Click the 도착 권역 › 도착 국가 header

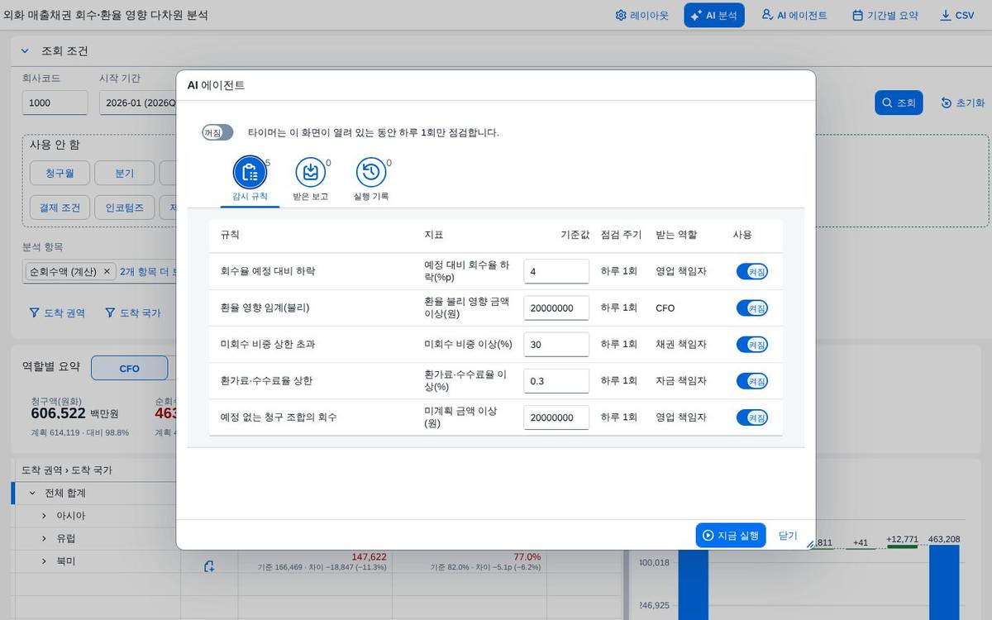[67, 470]
